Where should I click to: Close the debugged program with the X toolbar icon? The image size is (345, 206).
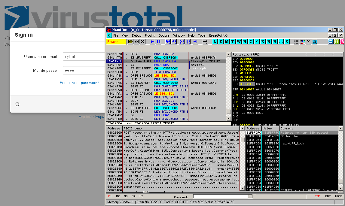click(143, 42)
